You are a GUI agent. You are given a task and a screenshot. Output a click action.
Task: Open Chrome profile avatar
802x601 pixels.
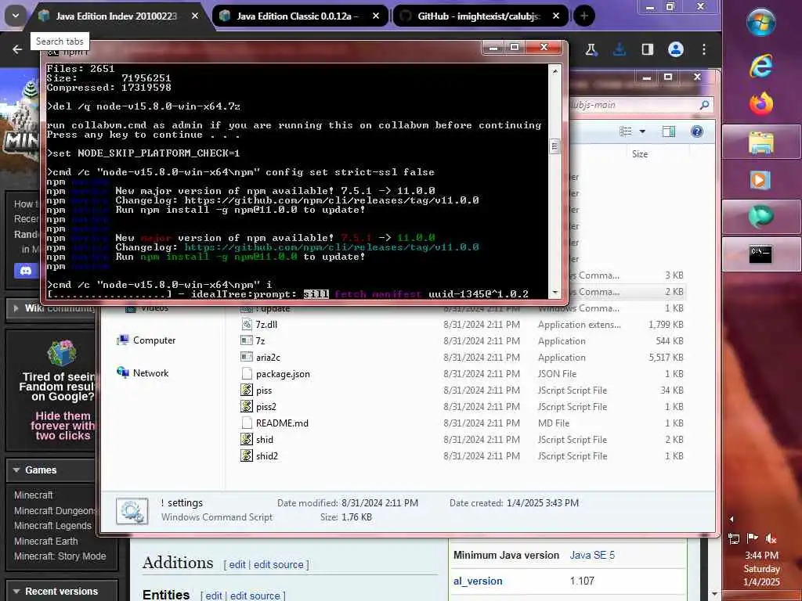click(x=676, y=49)
